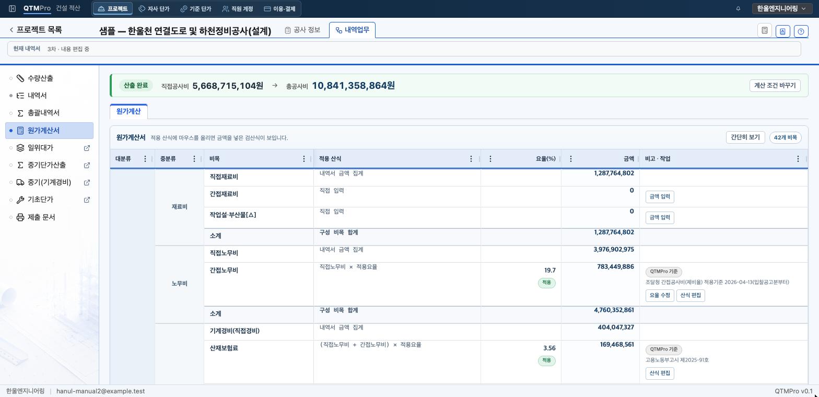Open the glossary book icon button
This screenshot has width=819, height=397.
click(x=782, y=31)
